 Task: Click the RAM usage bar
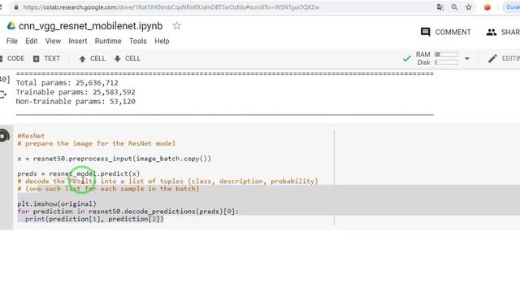446,55
